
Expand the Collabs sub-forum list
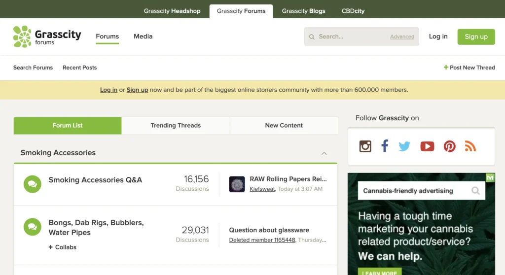point(63,247)
